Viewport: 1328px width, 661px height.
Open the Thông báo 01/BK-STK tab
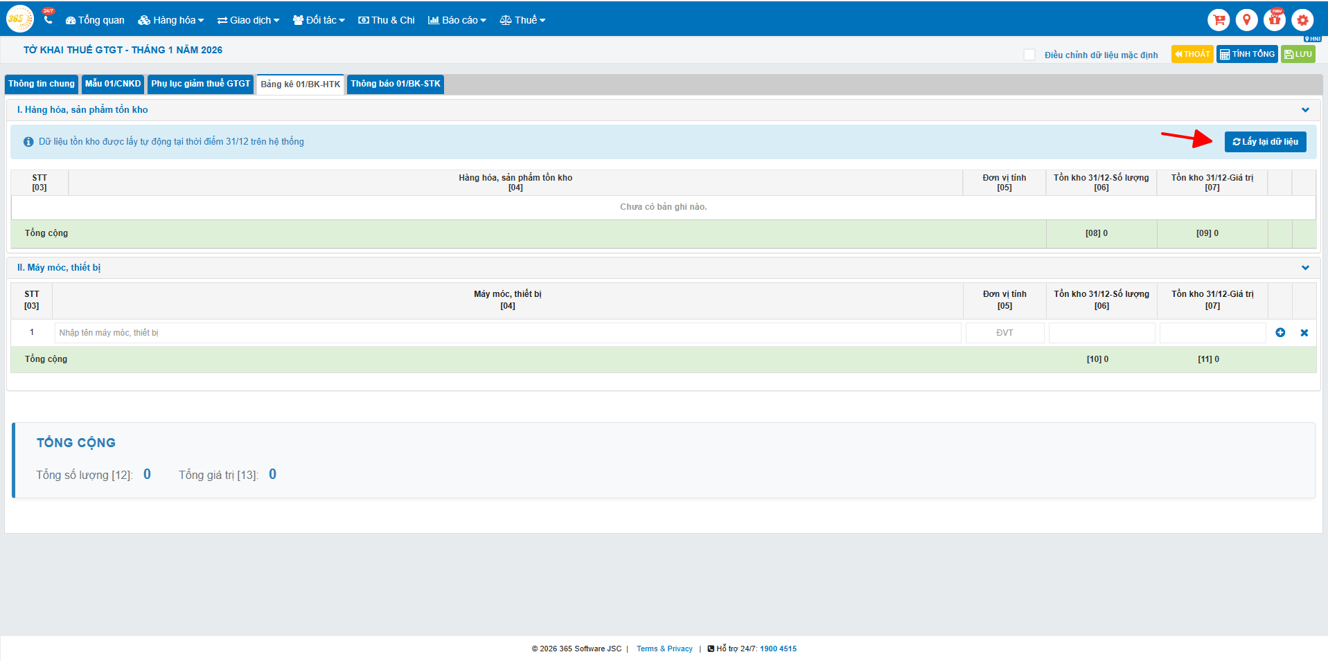[395, 84]
